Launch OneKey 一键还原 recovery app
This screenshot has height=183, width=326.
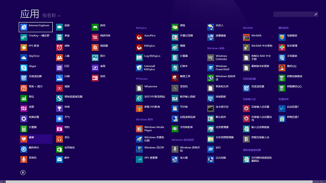(x=35, y=37)
